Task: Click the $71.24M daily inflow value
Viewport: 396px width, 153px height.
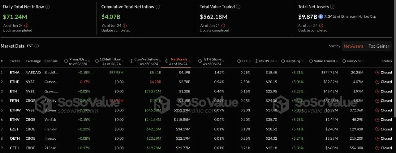Action: [15, 17]
